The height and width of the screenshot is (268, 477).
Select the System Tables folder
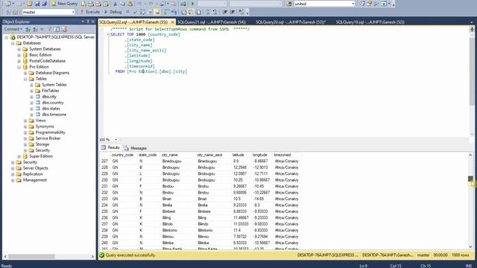tap(54, 85)
